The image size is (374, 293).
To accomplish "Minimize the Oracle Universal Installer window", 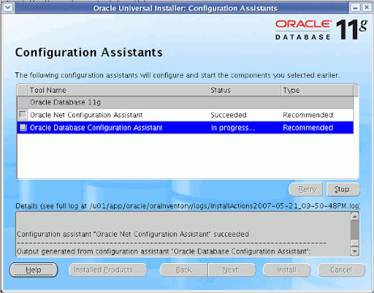I will click(355, 8).
